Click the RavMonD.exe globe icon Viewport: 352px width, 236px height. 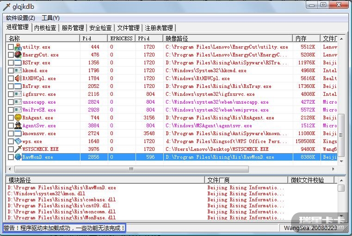[18, 157]
